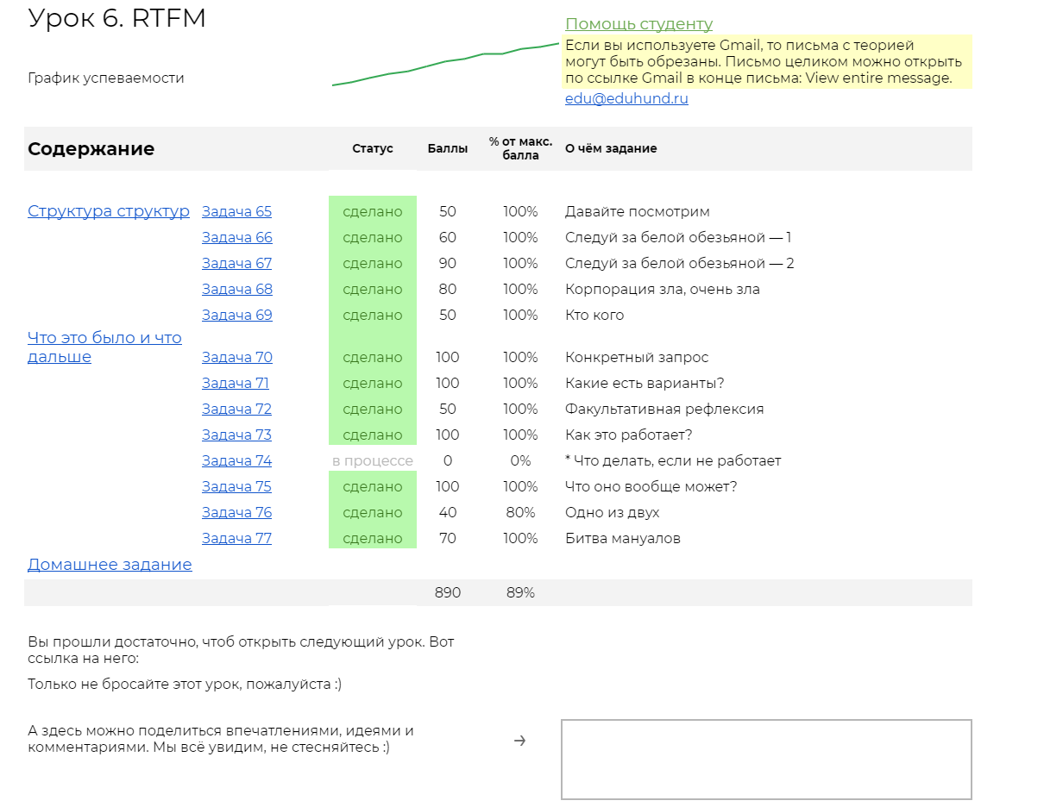Open Задача 66 link

click(236, 237)
